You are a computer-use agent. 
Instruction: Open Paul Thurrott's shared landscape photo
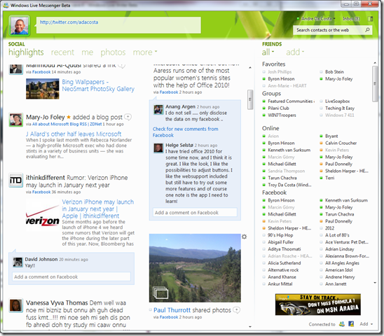pyautogui.click(x=195, y=268)
